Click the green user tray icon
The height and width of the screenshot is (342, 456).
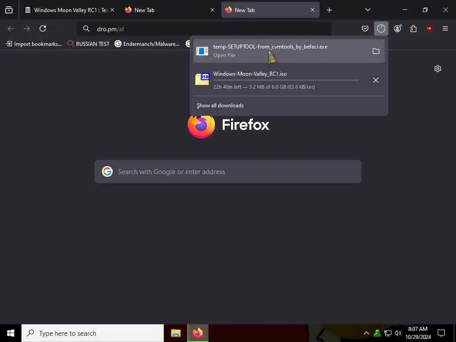[x=377, y=333]
